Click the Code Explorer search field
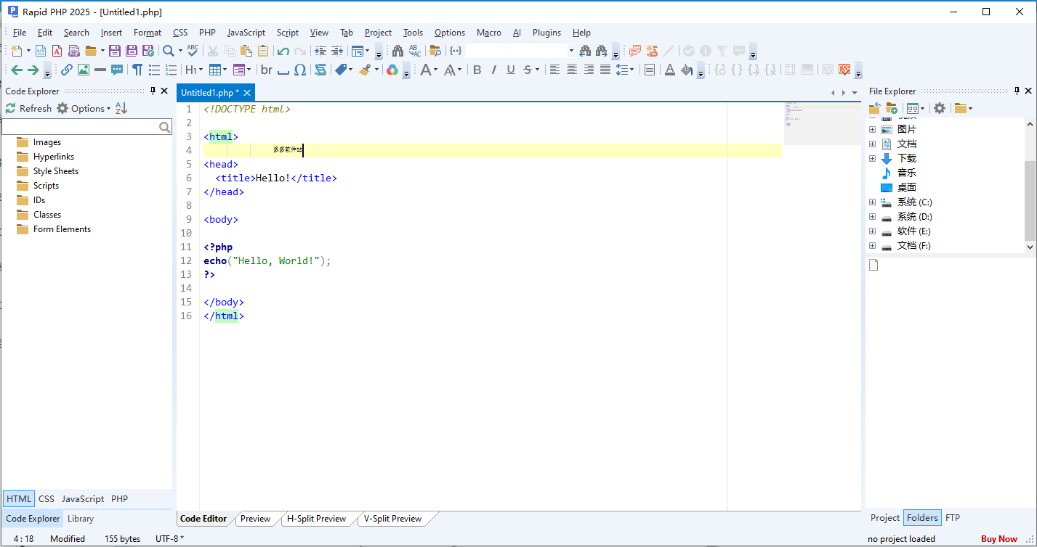1037x547 pixels. click(80, 127)
